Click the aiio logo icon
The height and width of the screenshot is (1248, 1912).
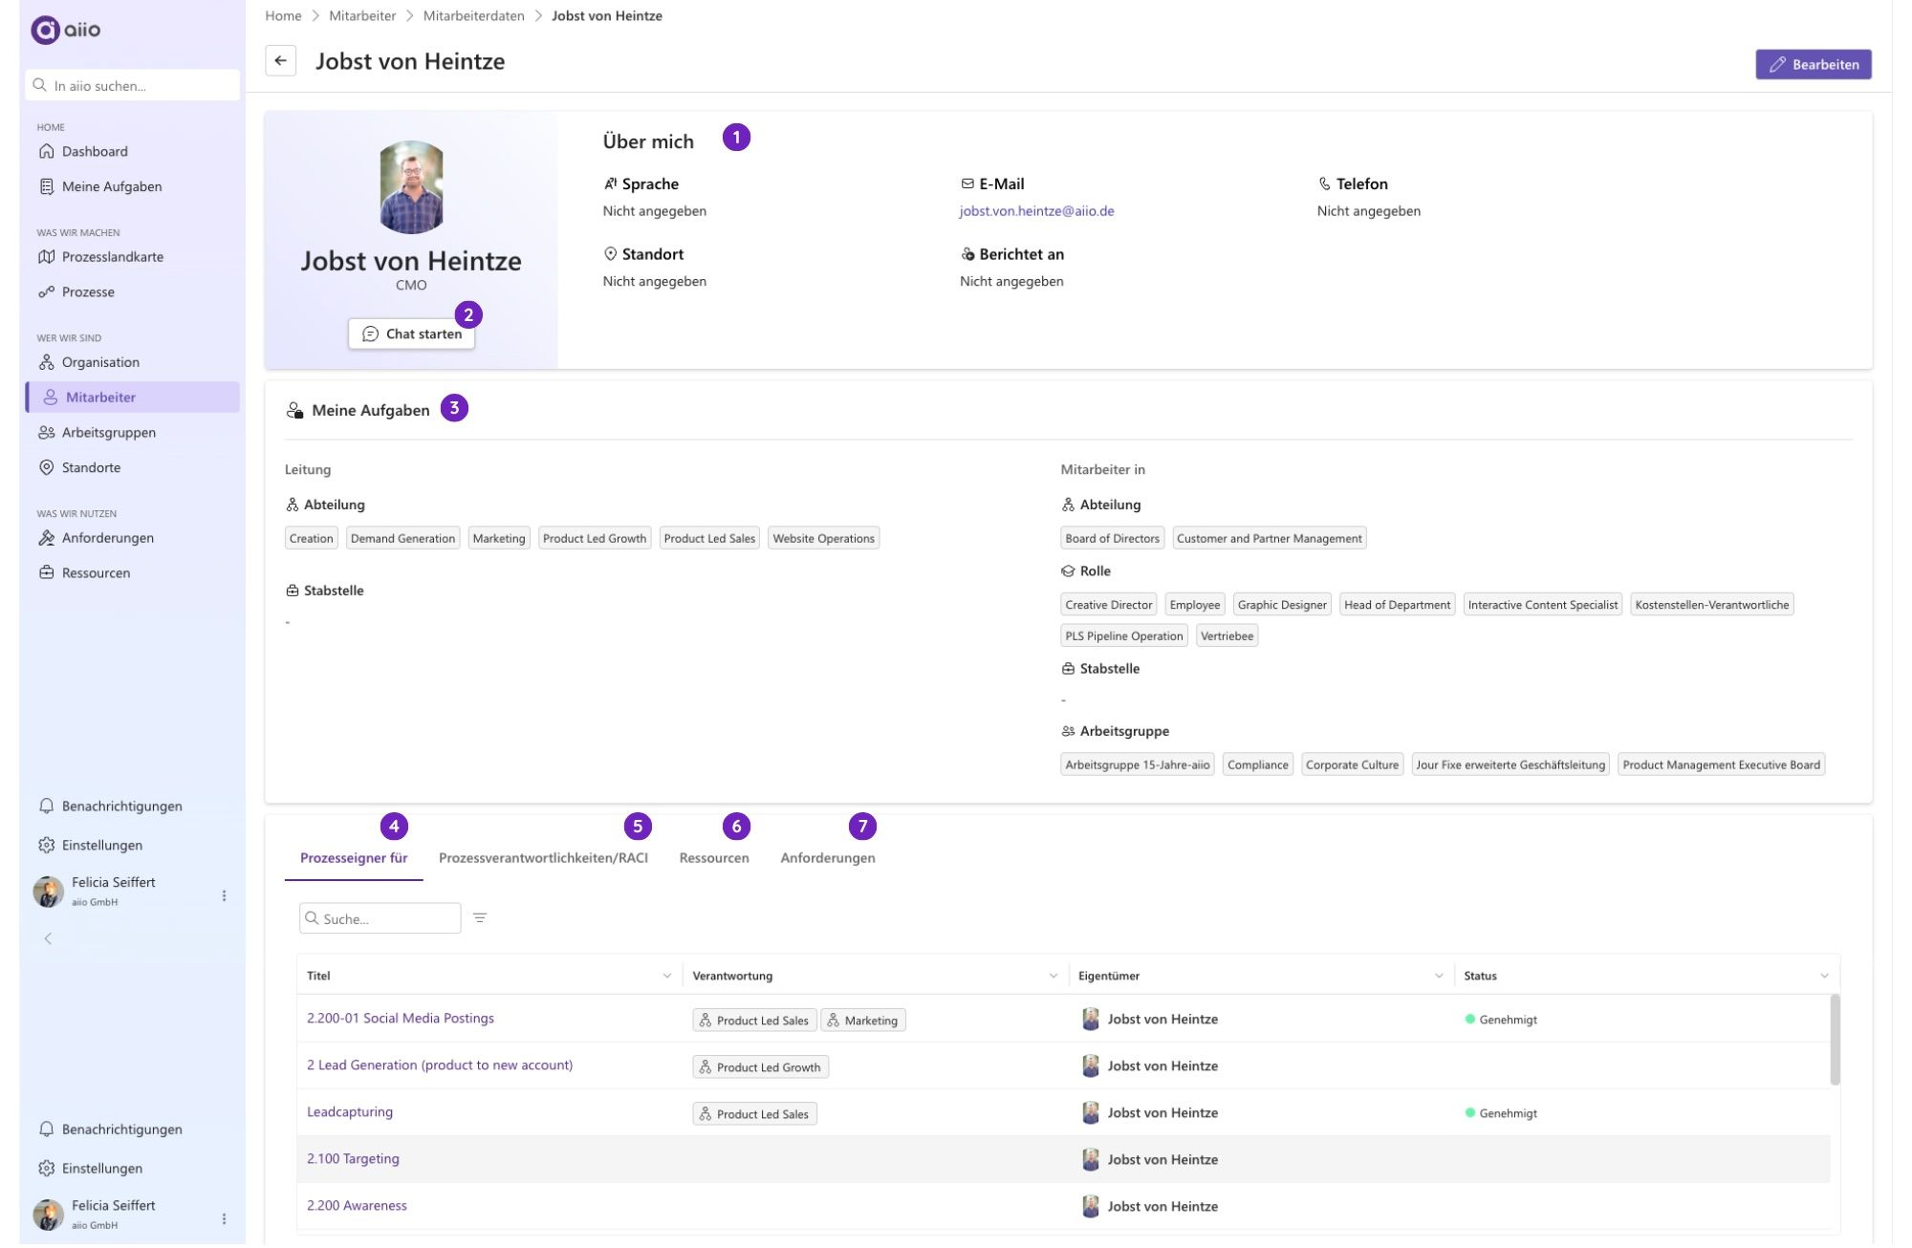coord(45,30)
